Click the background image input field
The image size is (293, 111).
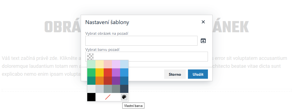point(141,41)
